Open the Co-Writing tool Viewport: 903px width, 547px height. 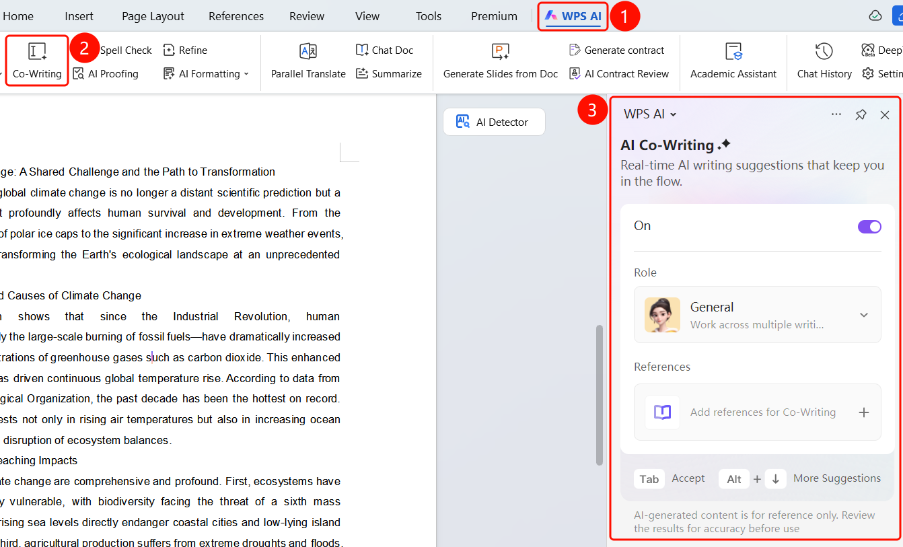(37, 61)
